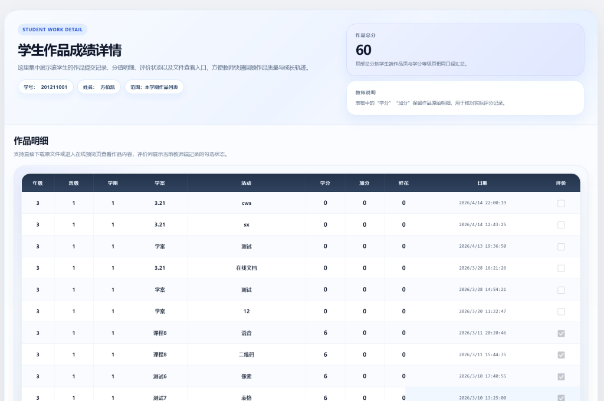The width and height of the screenshot is (604, 401).
Task: Click the 范围:本学期作品列表 chip
Action: [x=154, y=87]
